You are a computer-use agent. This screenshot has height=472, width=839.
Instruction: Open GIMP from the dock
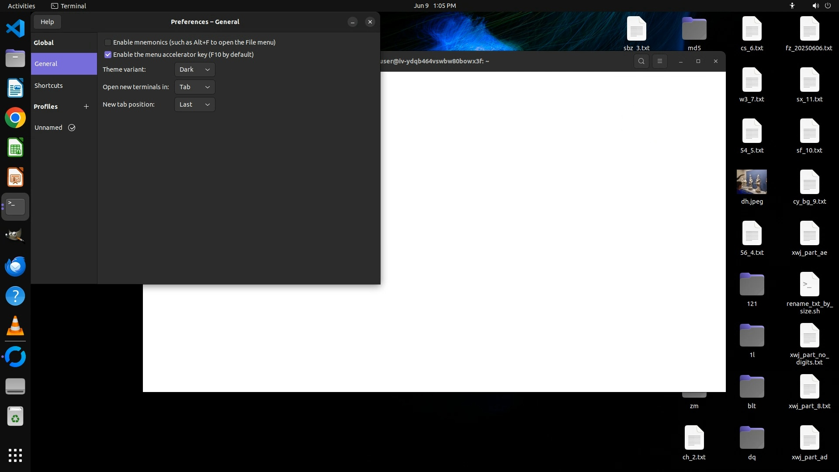pyautogui.click(x=15, y=236)
